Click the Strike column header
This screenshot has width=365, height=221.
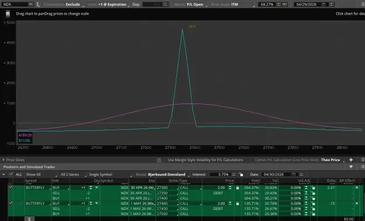pos(173,181)
